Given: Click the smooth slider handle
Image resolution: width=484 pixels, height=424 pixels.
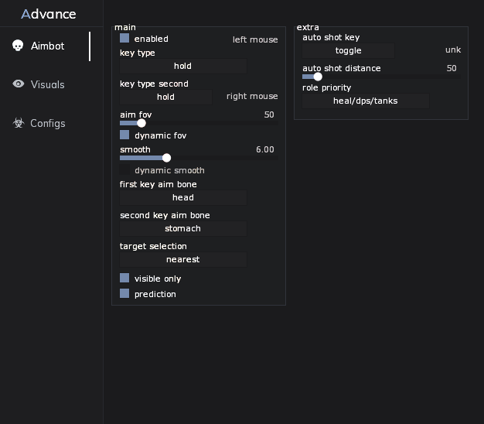Looking at the screenshot, I should click(166, 158).
